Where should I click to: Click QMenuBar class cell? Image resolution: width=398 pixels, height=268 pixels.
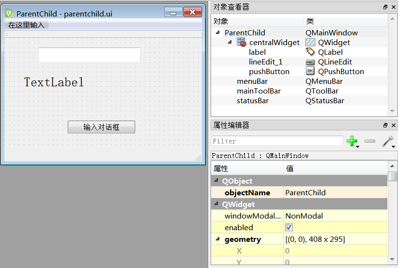pos(324,81)
